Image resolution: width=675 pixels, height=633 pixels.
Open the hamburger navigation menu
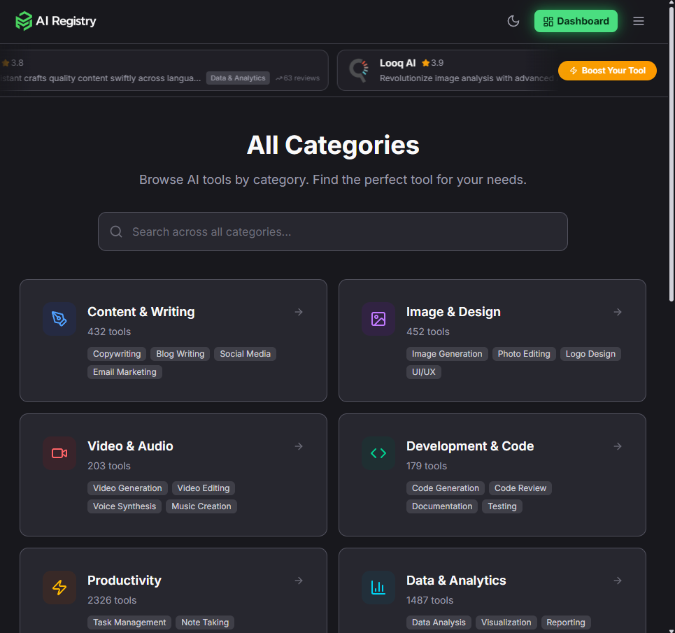click(638, 21)
